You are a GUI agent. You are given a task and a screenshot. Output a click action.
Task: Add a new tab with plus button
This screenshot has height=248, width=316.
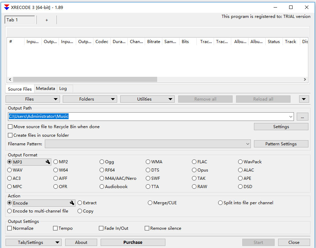47,20
